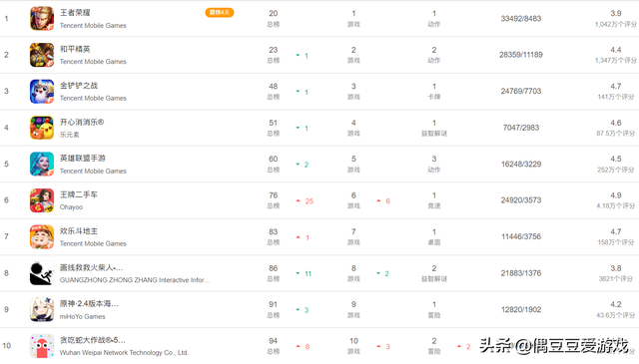Open the 金铲铲之战 penguin app icon
The height and width of the screenshot is (364, 639).
coord(42,91)
